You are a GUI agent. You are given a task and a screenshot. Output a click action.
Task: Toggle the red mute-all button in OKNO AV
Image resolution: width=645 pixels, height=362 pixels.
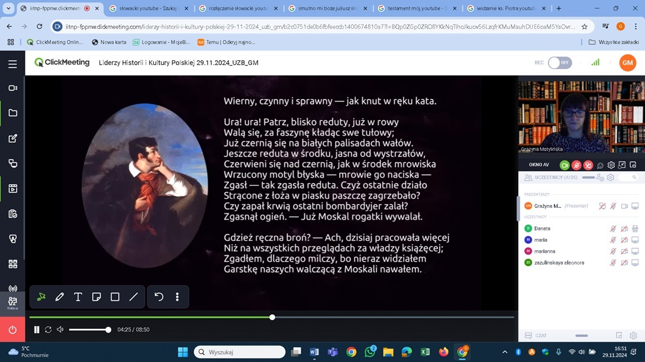[588, 165]
